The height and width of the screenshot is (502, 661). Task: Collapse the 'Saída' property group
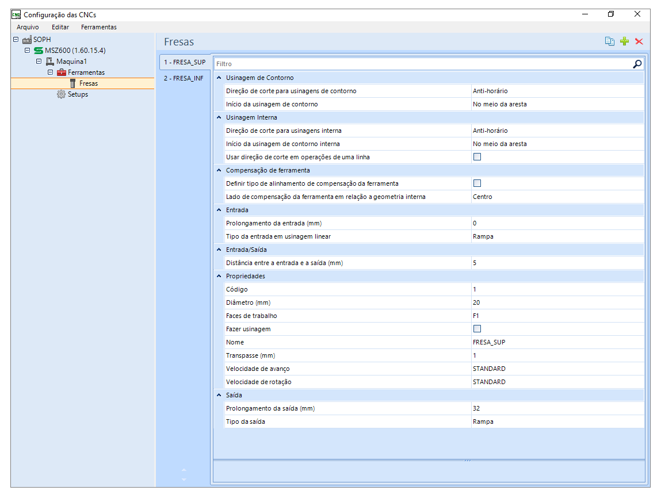[x=219, y=395]
